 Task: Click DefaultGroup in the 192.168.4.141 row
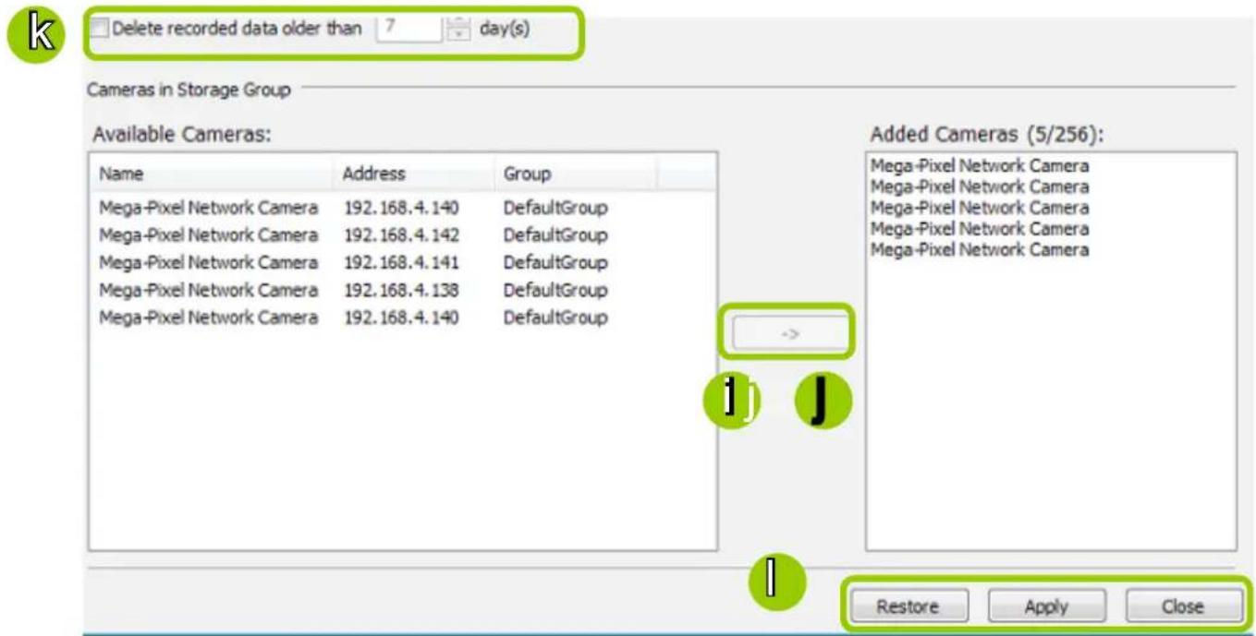click(555, 263)
